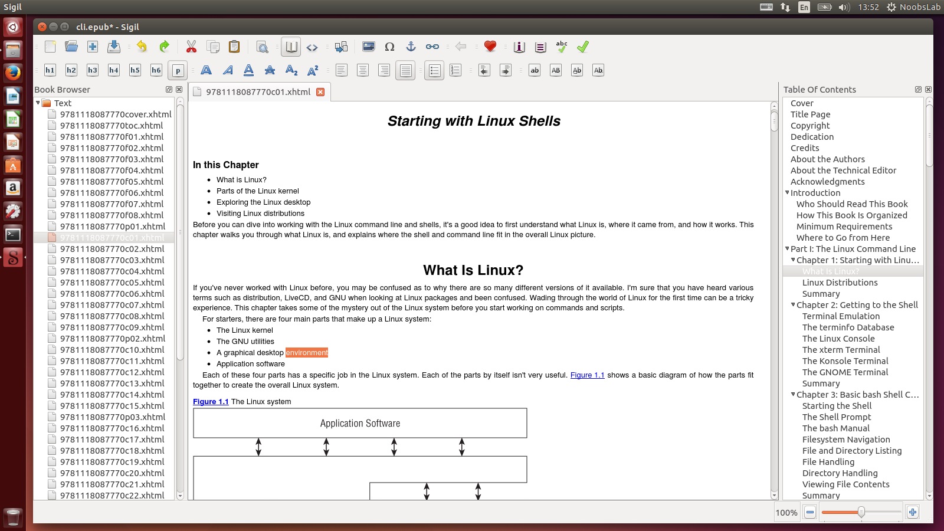Close the 9781118087770c01.xhtml tab
944x531 pixels.
pos(320,92)
